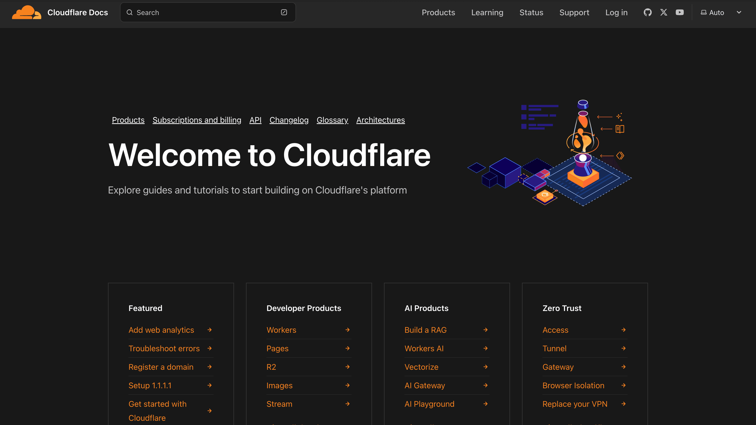Open the Status nav item
Viewport: 756px width, 425px height.
[531, 12]
